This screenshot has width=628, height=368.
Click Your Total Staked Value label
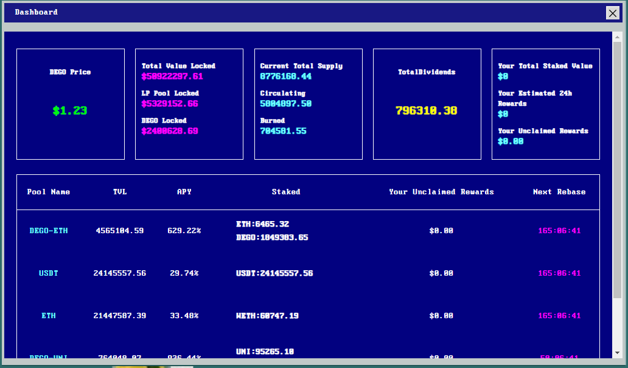click(545, 66)
